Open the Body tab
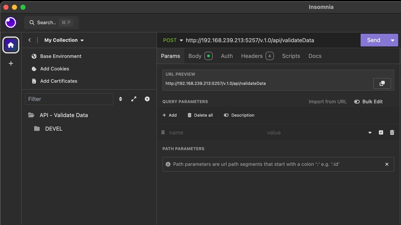Image resolution: width=401 pixels, height=225 pixels. 195,56
